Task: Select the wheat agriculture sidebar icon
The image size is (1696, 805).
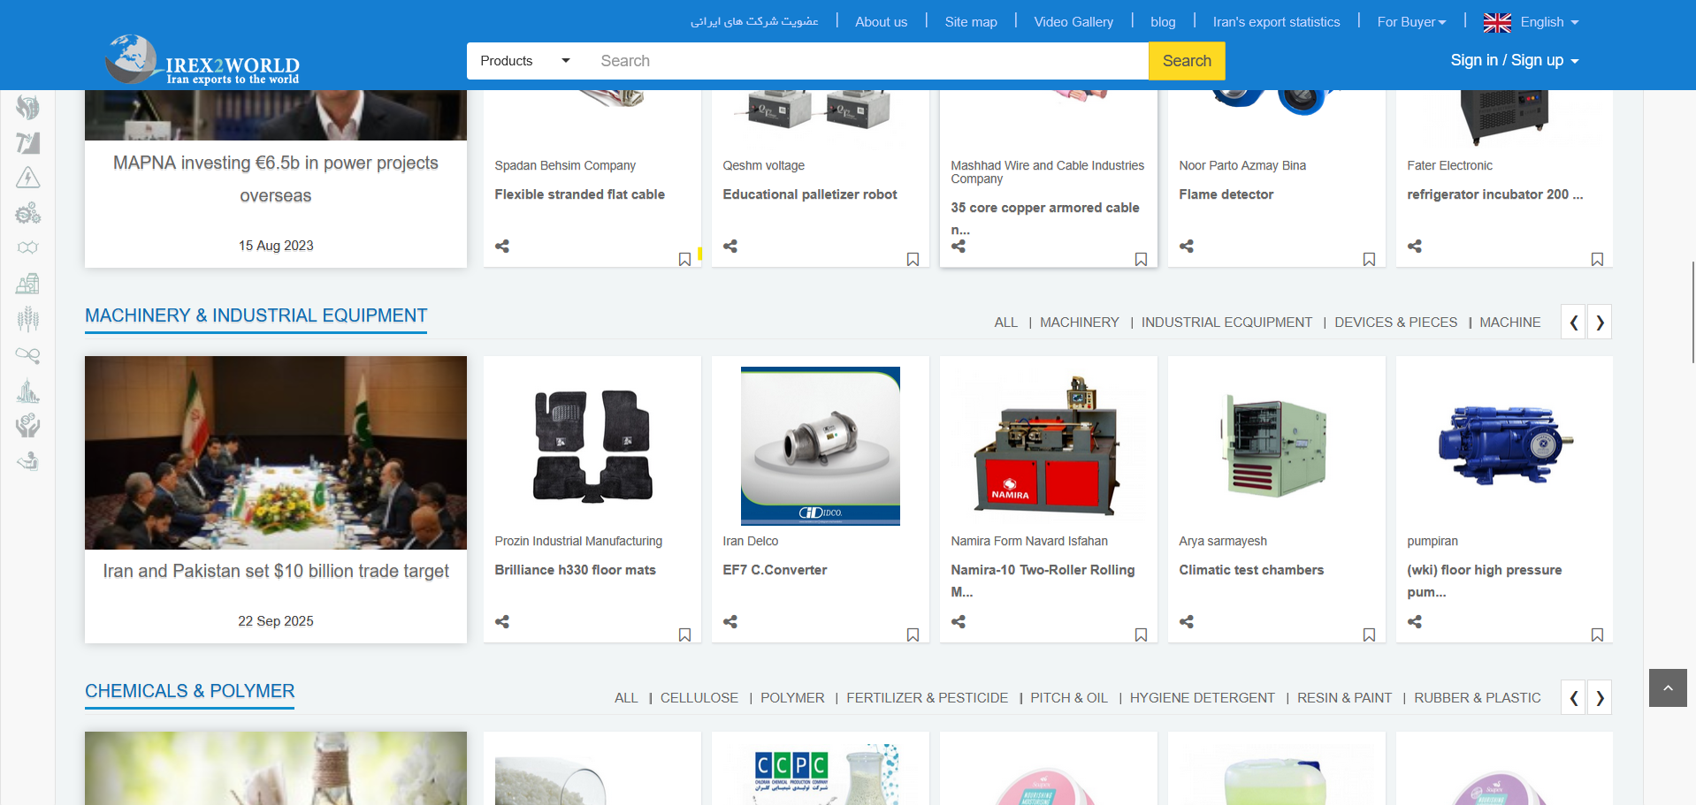Action: tap(28, 319)
